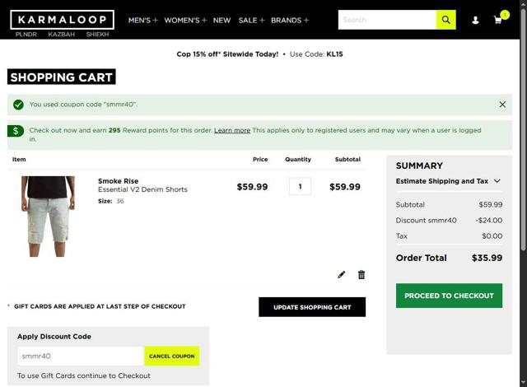Click the green checkmark success icon

tap(18, 105)
